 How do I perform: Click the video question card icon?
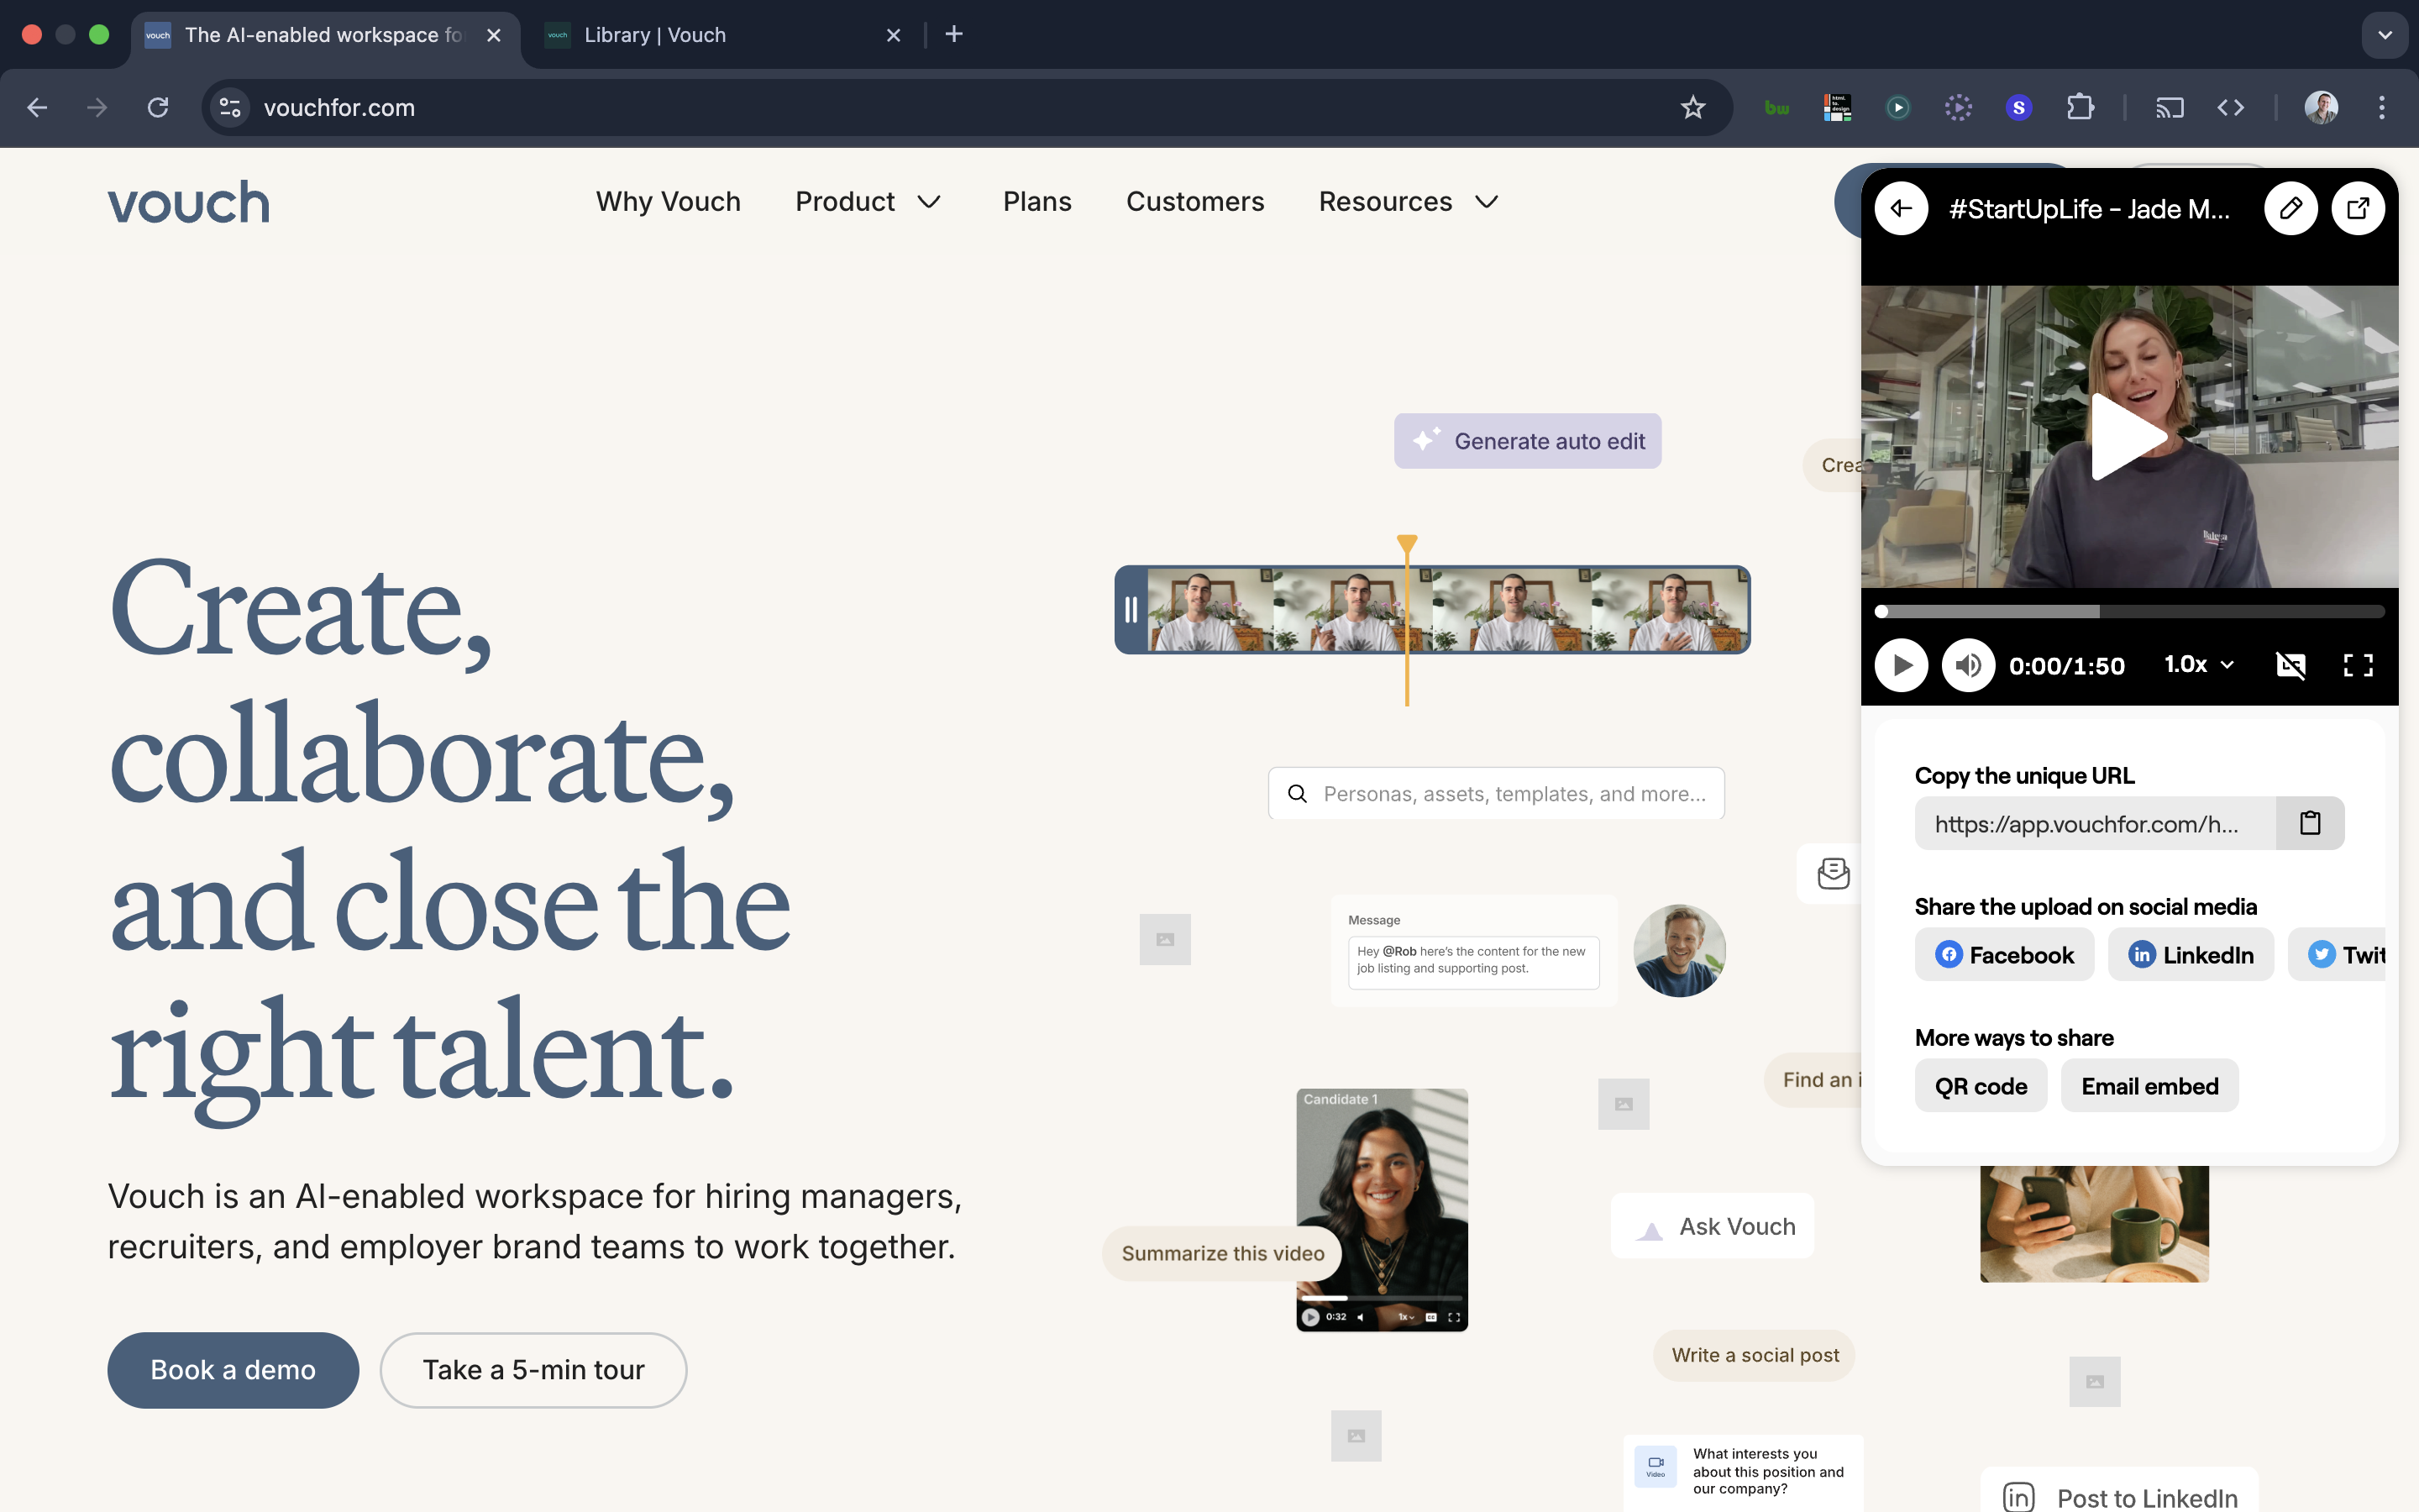pos(1656,1466)
